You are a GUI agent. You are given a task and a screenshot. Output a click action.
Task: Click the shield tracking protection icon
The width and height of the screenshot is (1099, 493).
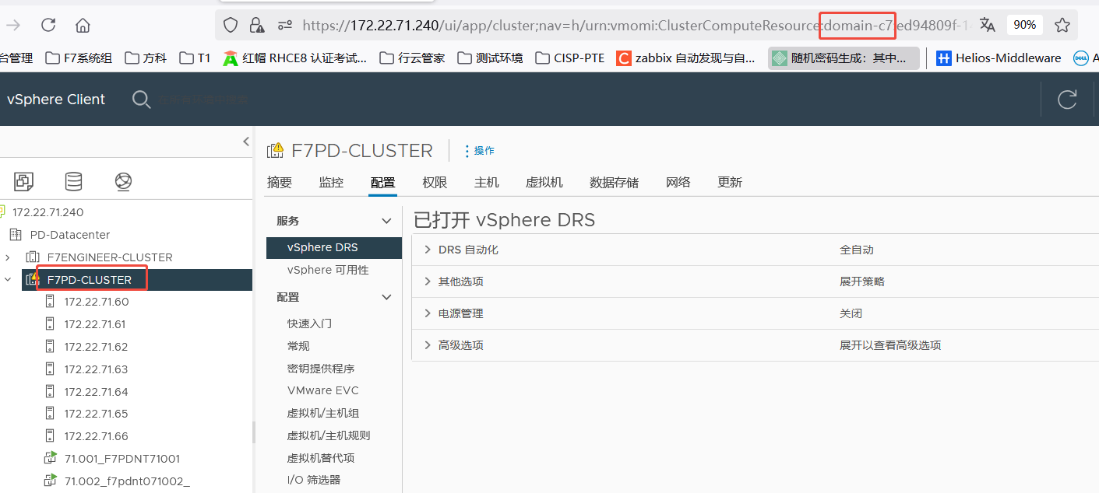(231, 25)
